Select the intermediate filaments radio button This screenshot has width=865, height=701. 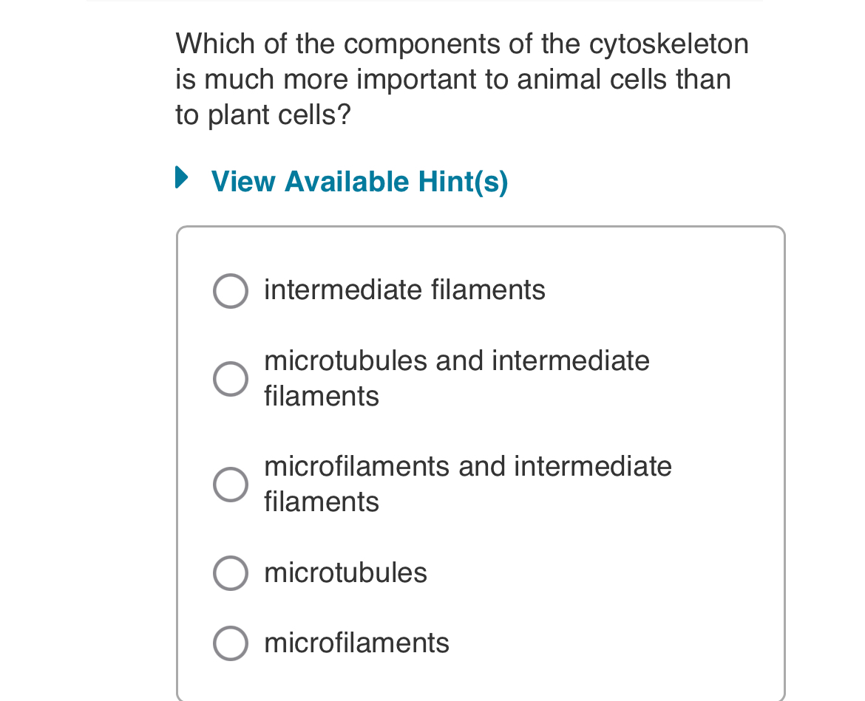coord(230,290)
